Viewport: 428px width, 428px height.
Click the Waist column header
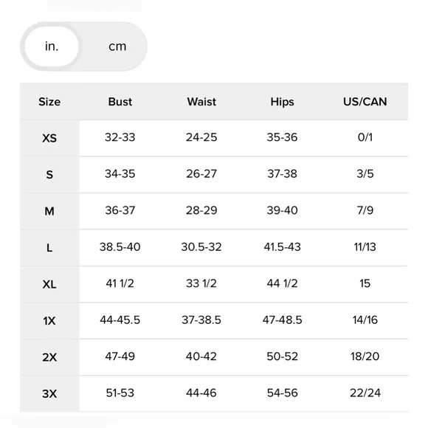pos(201,102)
